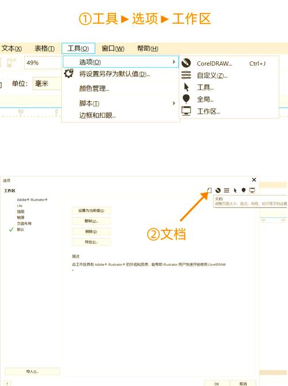Click the 文档 page icon in dialog header
The height and width of the screenshot is (386, 288).
click(209, 190)
